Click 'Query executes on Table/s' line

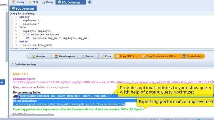click(41, 87)
